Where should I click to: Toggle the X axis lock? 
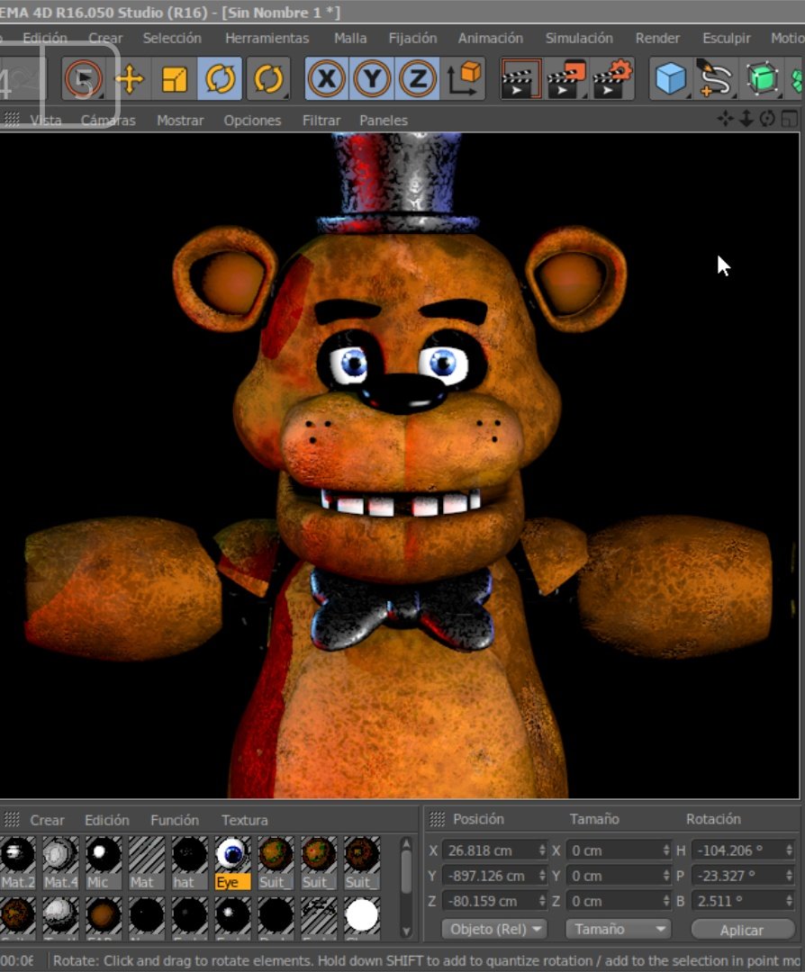(327, 79)
